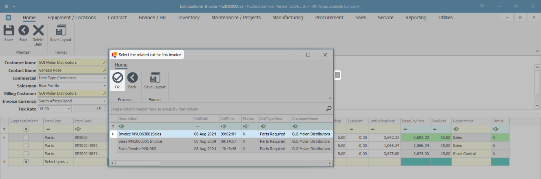Viewport: 541px width, 179px height.
Task: Click the Tax Rate spinner arrows
Action: pos(105,109)
